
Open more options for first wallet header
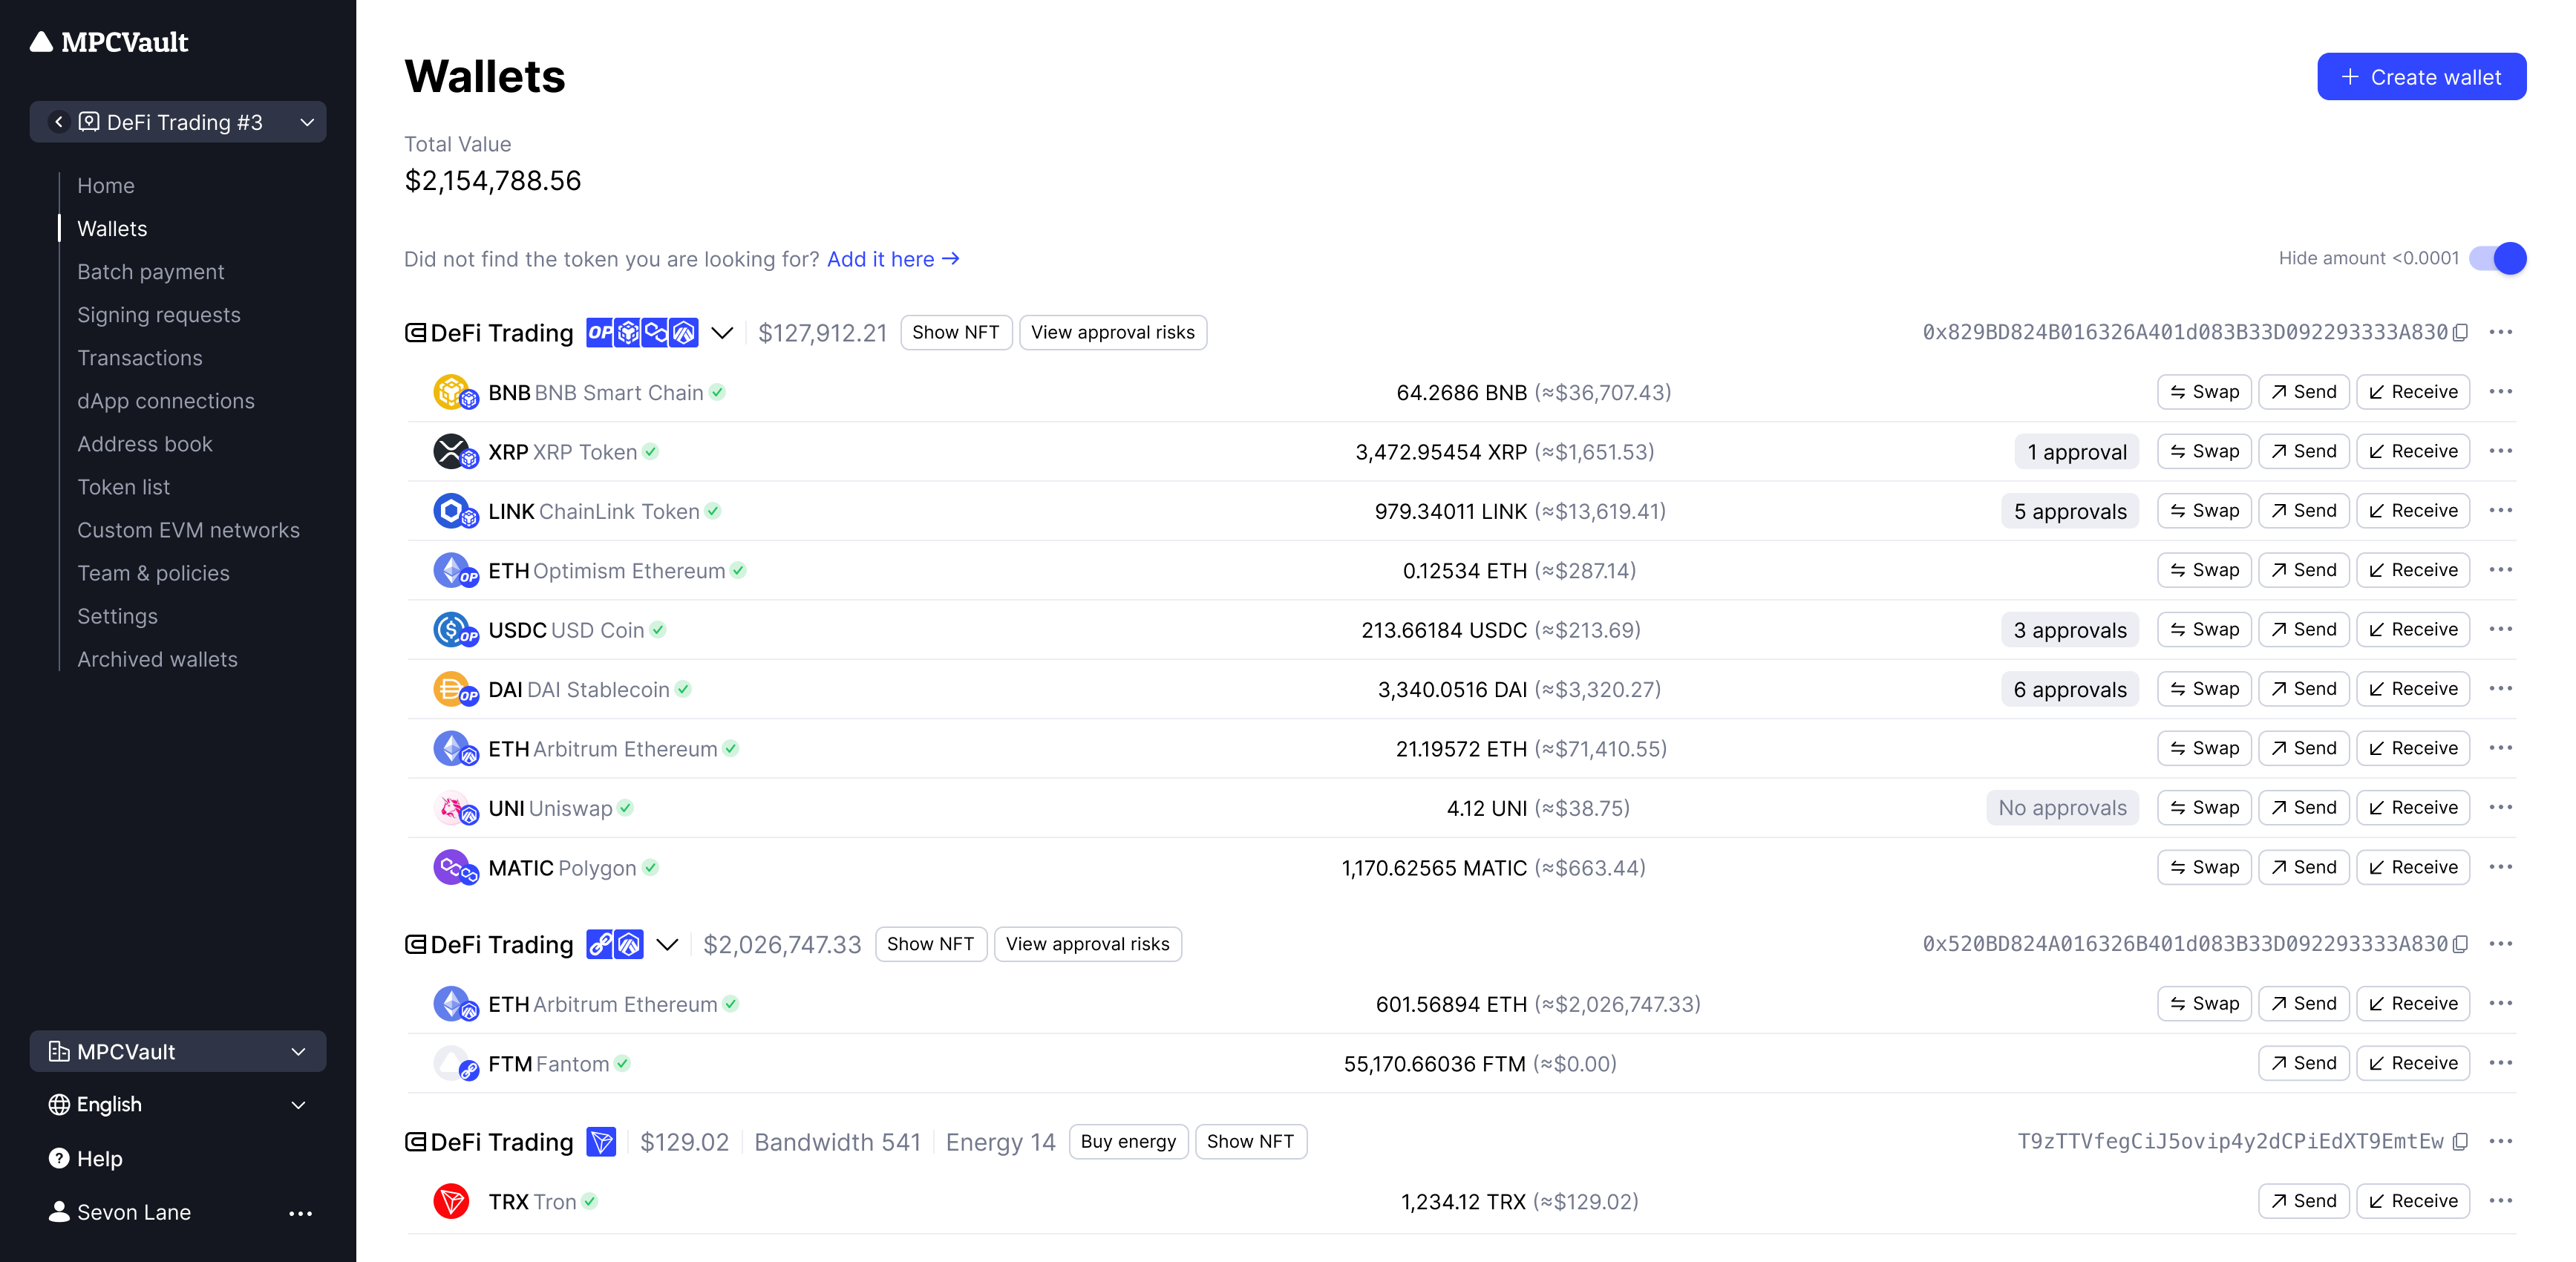point(2500,333)
